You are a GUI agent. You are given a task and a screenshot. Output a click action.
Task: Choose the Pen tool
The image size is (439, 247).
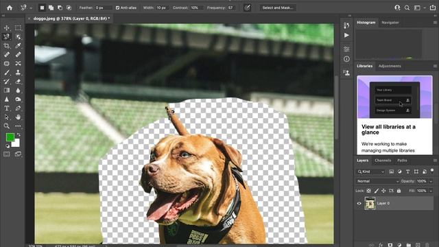[19, 108]
